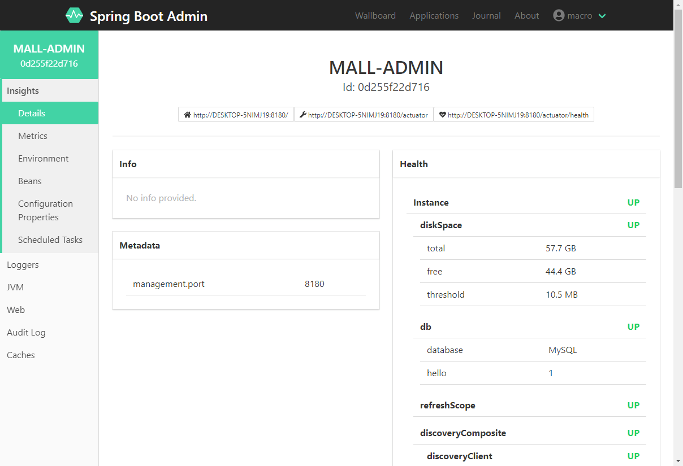Select Metrics in the sidebar
This screenshot has height=466, width=683.
click(x=33, y=136)
